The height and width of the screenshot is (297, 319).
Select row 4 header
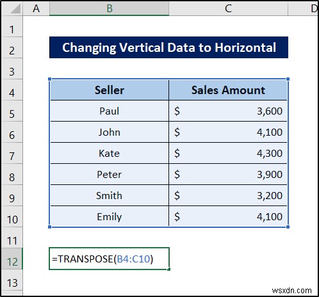point(12,90)
